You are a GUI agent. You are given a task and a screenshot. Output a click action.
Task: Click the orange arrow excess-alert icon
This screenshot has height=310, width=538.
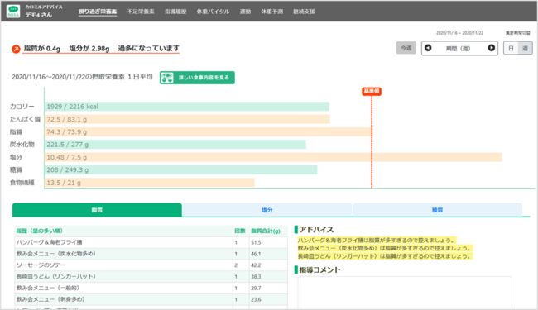pos(16,49)
